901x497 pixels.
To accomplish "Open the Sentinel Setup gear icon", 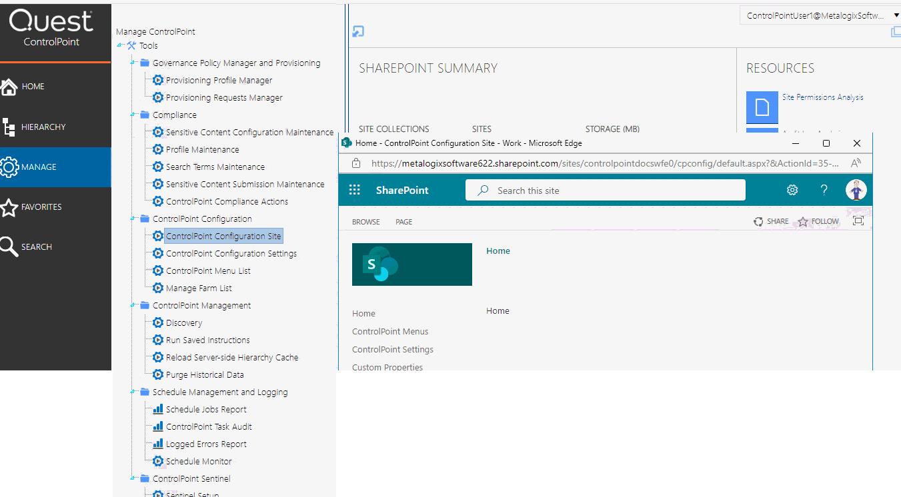I will (x=157, y=493).
